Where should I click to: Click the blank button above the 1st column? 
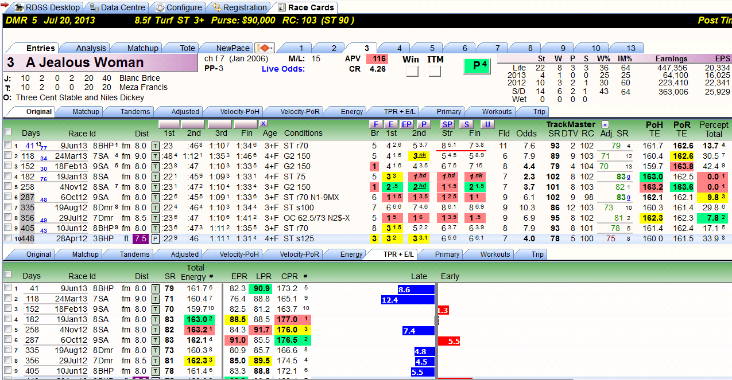pos(169,124)
